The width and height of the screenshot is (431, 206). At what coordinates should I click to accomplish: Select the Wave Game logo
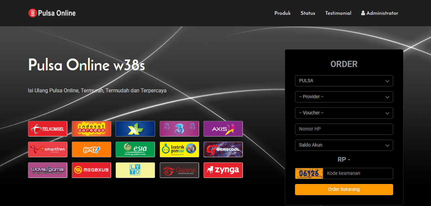[x=48, y=170]
